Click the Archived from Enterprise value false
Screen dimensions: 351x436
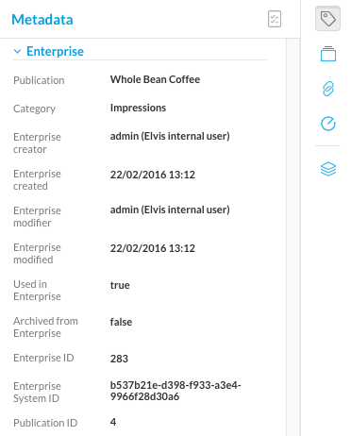coord(121,322)
